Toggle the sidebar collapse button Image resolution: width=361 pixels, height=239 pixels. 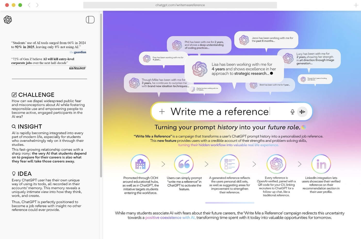pos(90,20)
